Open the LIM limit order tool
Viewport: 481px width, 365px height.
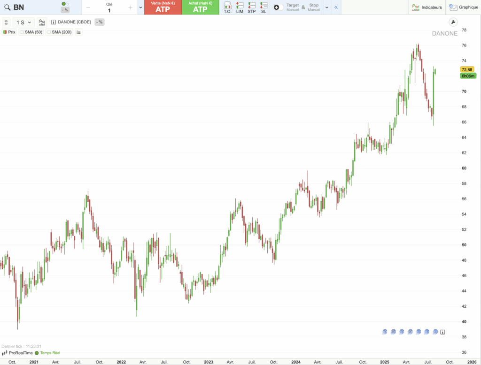[240, 6]
